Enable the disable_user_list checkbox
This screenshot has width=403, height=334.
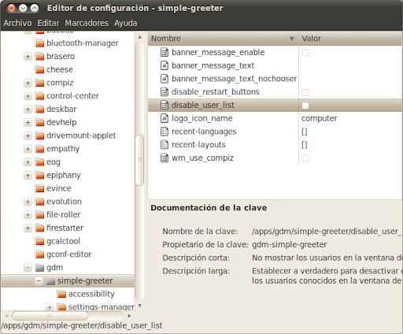click(x=305, y=106)
